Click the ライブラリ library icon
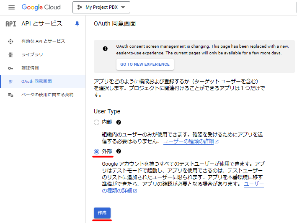 pyautogui.click(x=10, y=55)
